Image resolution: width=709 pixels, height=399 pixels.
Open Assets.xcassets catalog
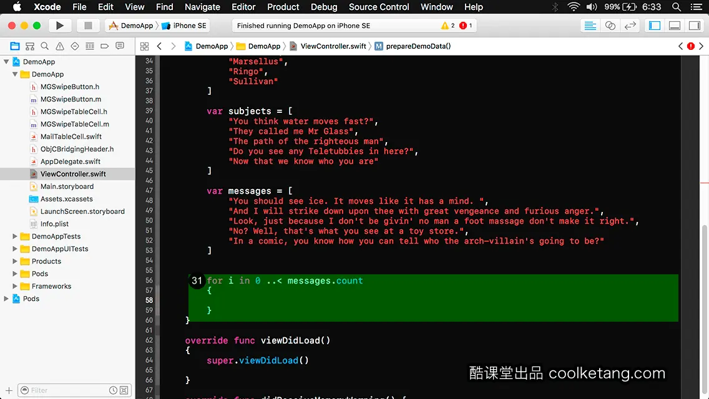point(66,199)
